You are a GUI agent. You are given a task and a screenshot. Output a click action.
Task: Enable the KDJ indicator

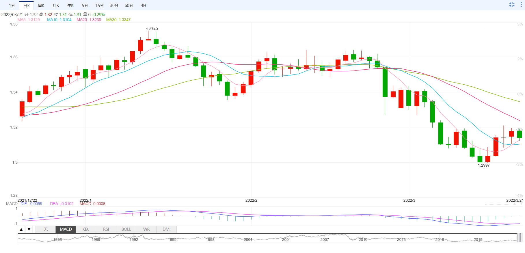click(86, 229)
